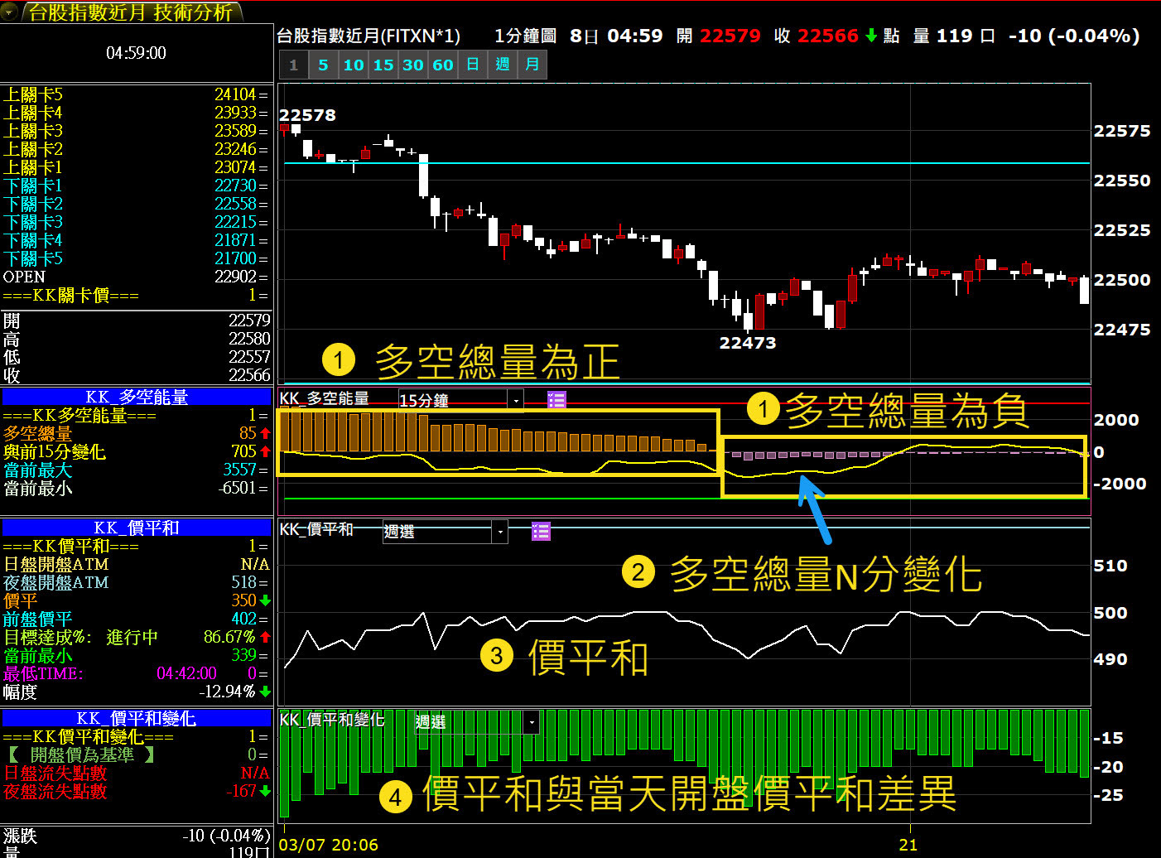The height and width of the screenshot is (858, 1161).
Task: Open the 週選 dropdown in KK_價平和變化 panel
Action: click(x=531, y=723)
